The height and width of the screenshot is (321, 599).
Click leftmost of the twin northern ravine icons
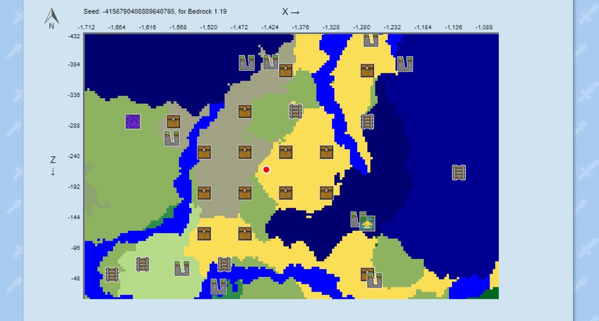(247, 63)
